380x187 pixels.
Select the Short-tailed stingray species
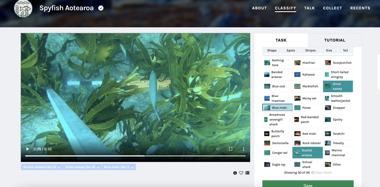338,74
